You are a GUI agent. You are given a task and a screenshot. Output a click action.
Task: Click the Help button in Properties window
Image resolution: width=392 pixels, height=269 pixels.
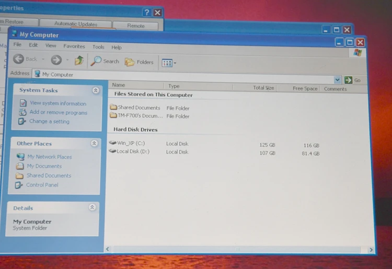(146, 12)
